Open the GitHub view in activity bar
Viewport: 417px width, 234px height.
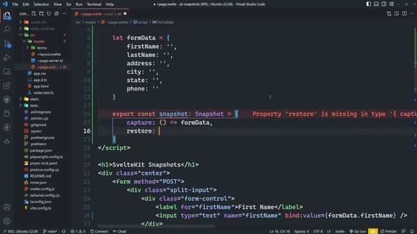point(7,99)
